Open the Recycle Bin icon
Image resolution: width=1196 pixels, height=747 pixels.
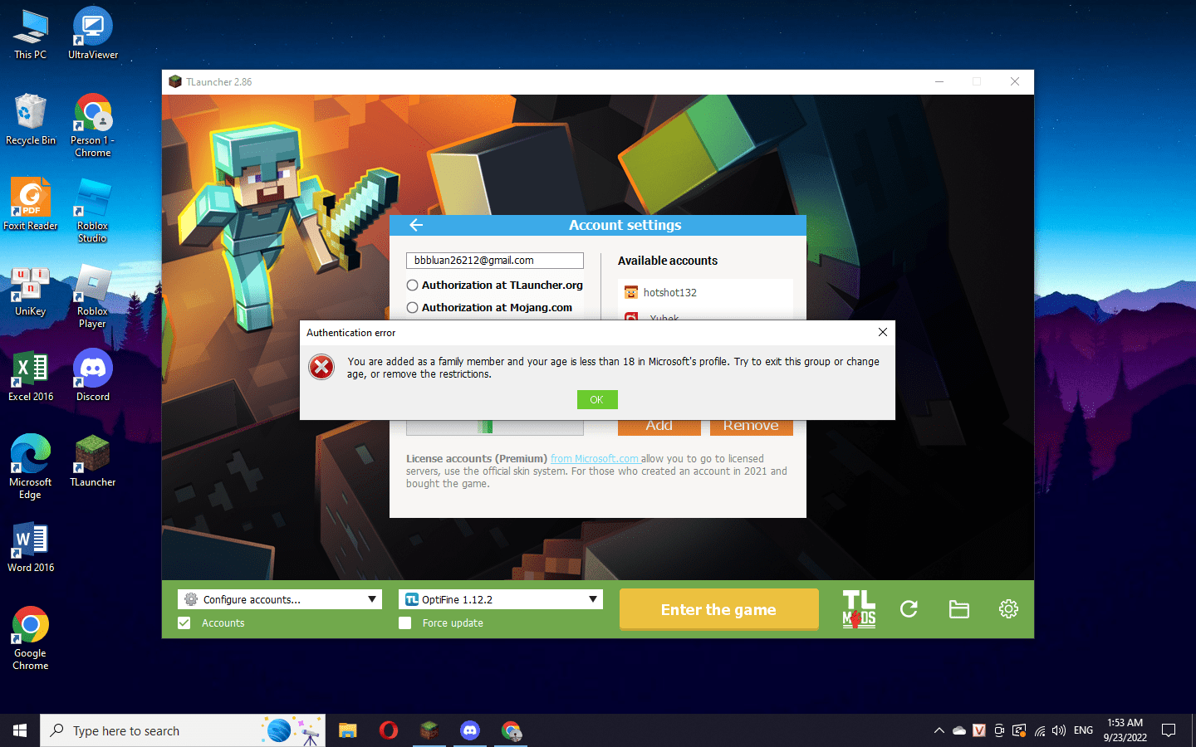tap(31, 120)
